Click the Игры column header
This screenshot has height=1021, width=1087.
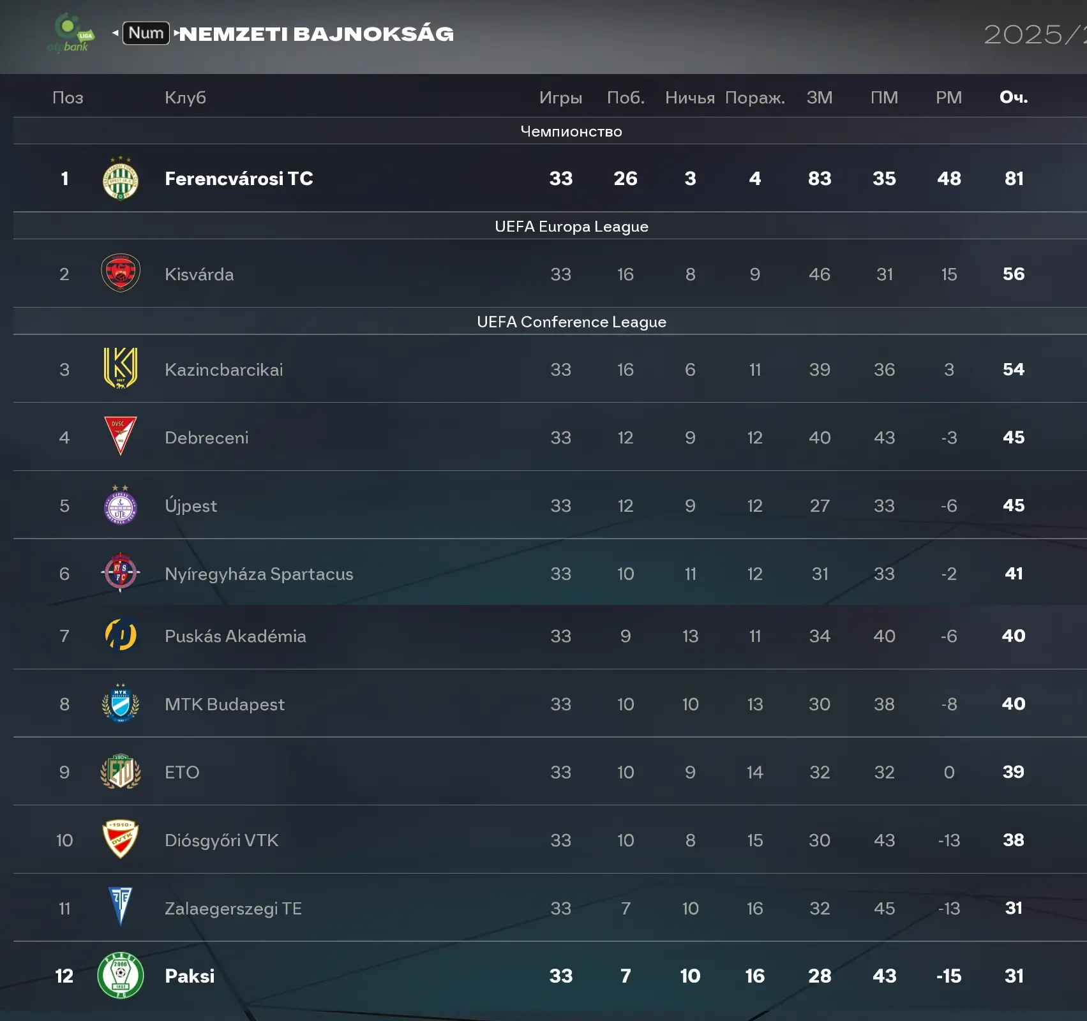pos(560,98)
